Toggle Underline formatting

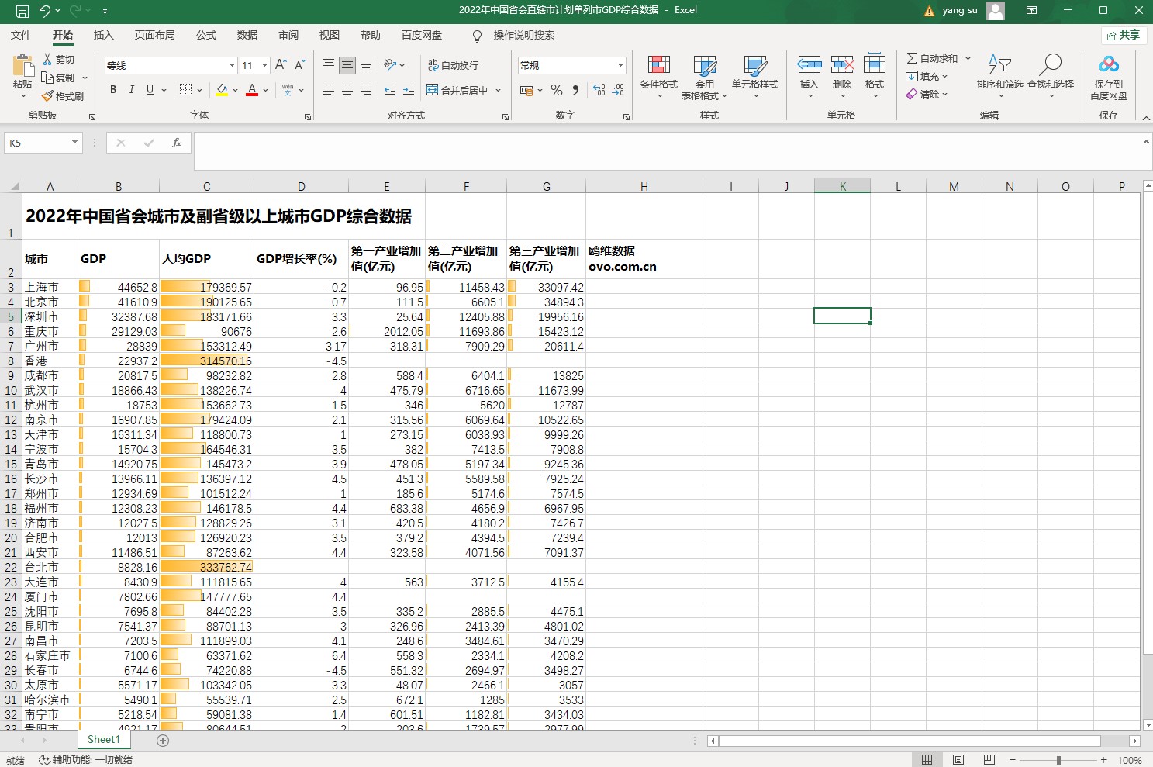[150, 90]
